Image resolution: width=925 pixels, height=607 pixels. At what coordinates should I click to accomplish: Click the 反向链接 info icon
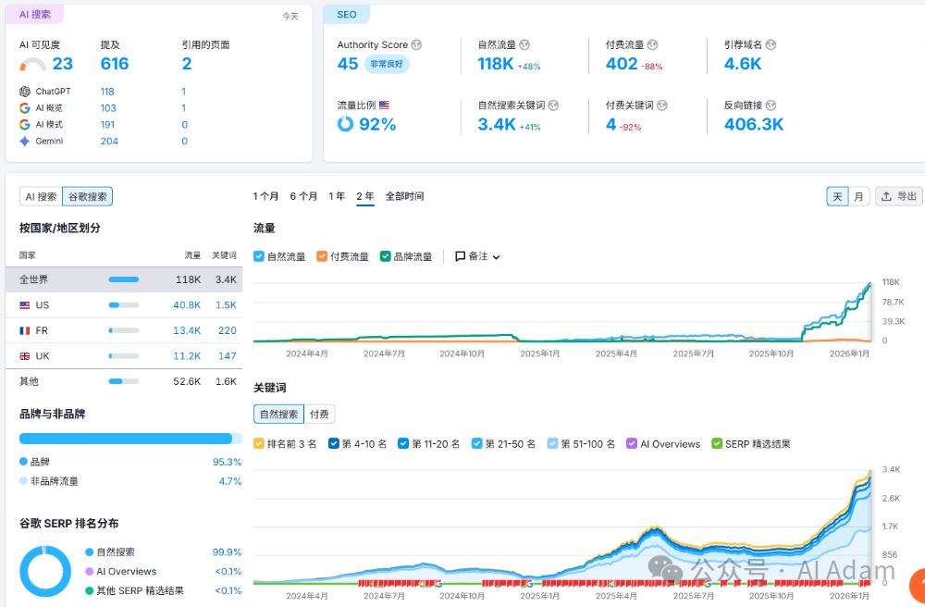(771, 105)
